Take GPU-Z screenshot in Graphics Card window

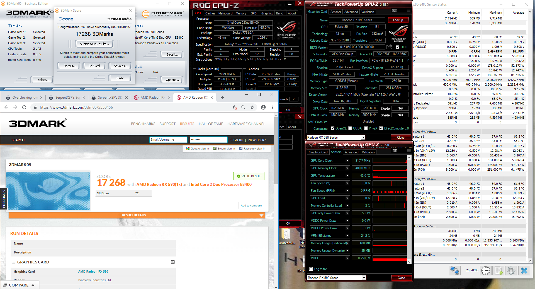394,10
